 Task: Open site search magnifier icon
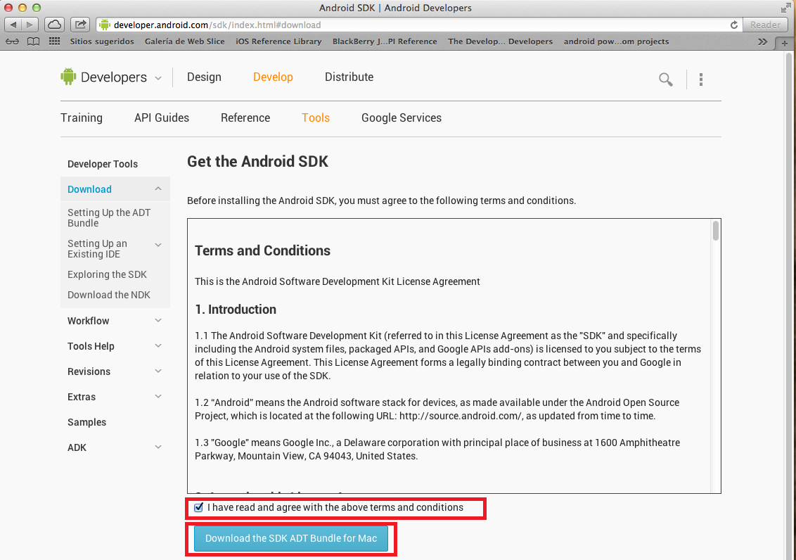tap(665, 79)
